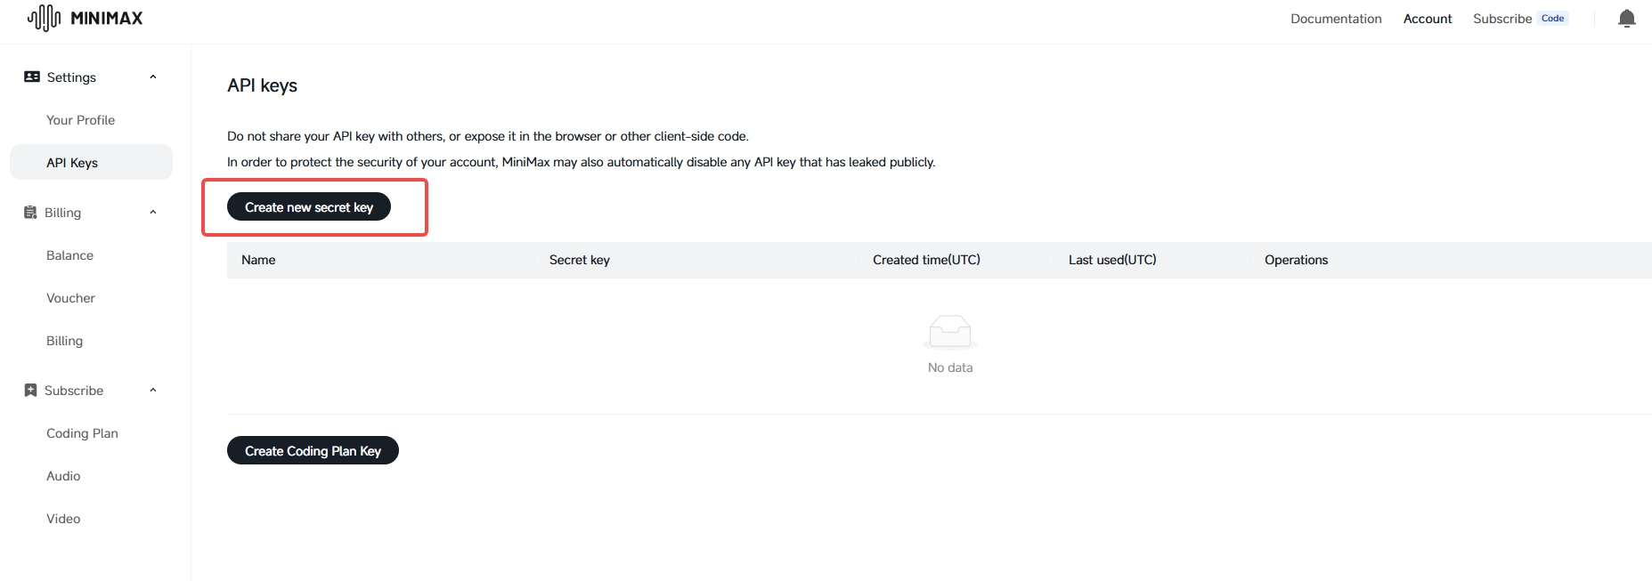1652x581 pixels.
Task: Click the empty inbox No data icon
Action: click(x=949, y=332)
